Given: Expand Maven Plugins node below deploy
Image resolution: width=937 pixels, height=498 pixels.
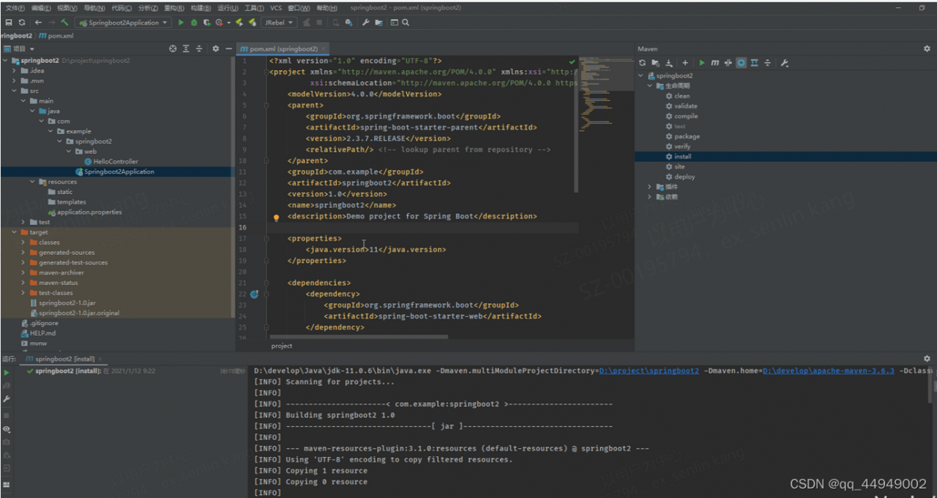Looking at the screenshot, I should [x=649, y=187].
